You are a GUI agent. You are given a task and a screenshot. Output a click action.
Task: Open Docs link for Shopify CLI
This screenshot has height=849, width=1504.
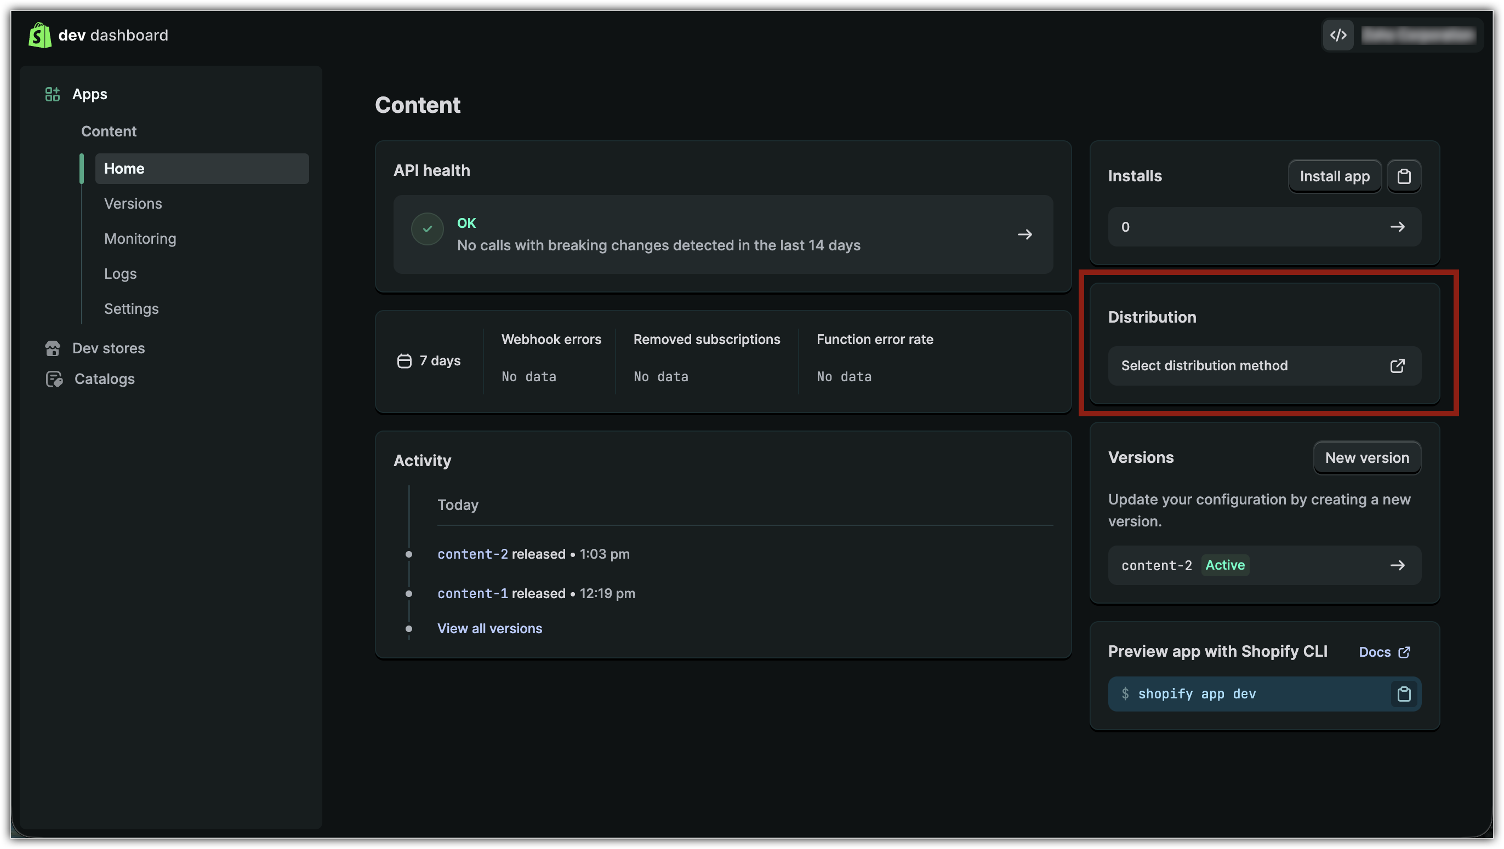(1383, 652)
